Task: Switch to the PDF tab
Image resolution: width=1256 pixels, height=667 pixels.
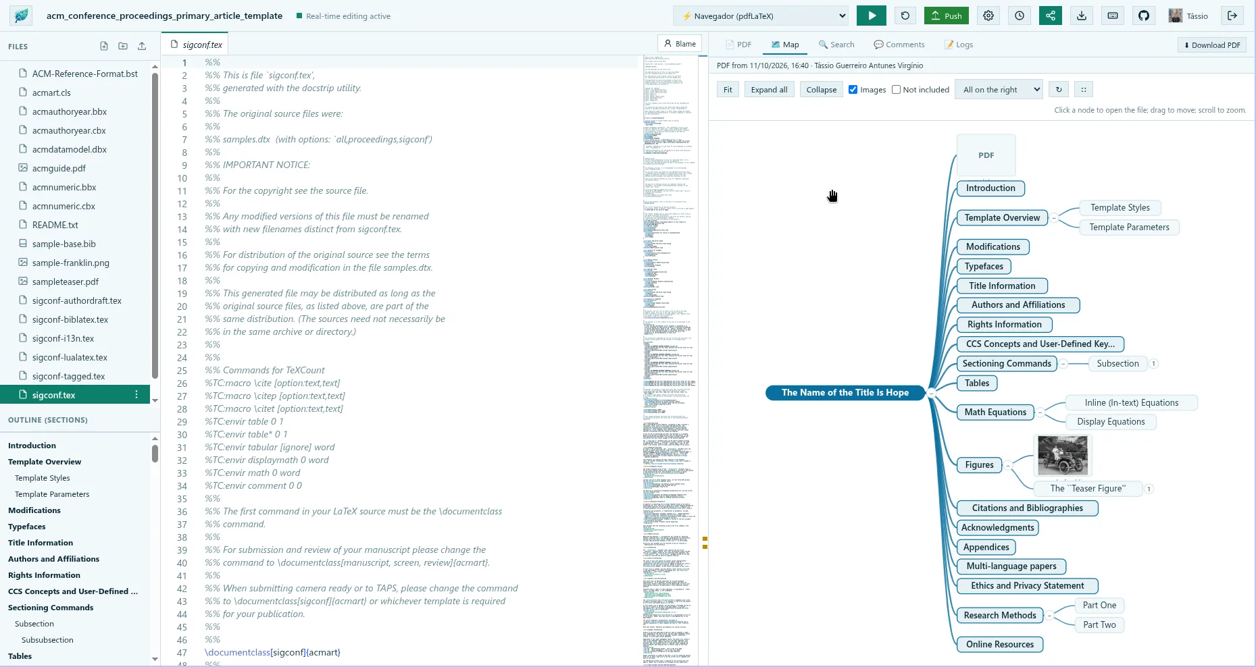Action: [738, 45]
